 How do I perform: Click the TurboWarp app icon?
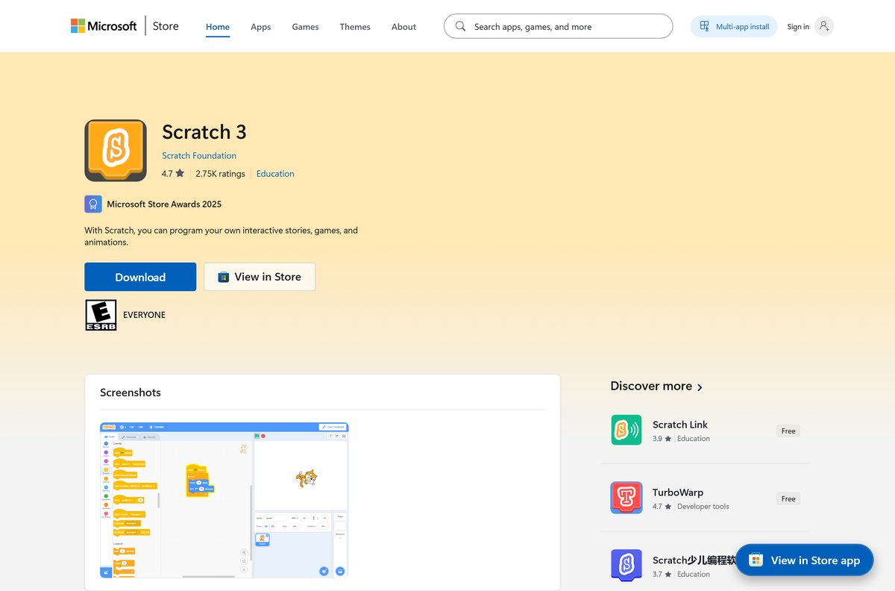pos(626,498)
